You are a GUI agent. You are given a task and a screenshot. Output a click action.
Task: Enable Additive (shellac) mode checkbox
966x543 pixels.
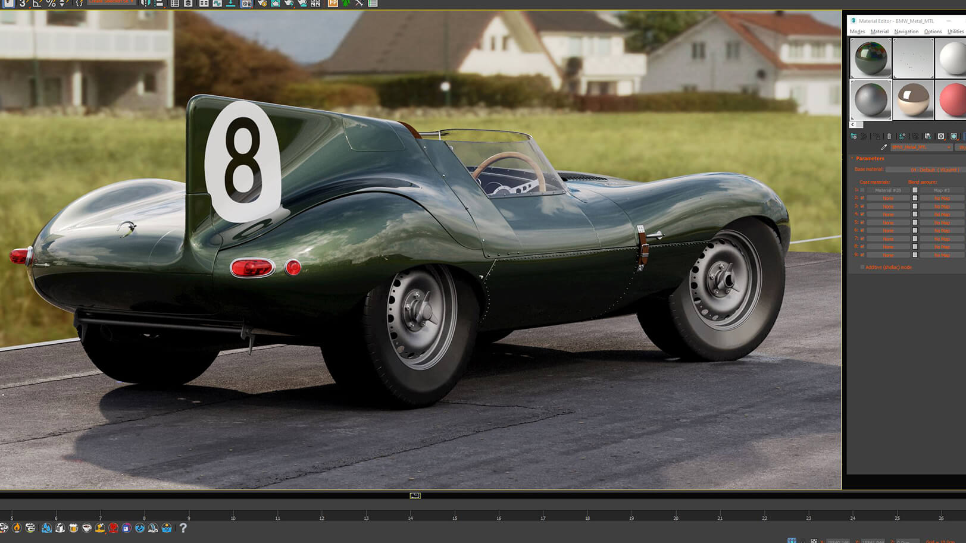[862, 267]
